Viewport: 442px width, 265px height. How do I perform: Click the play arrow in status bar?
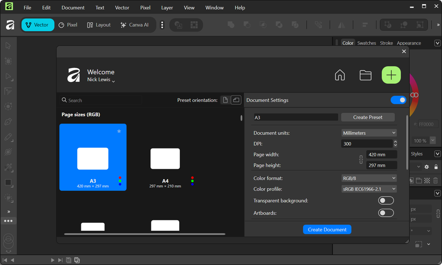pyautogui.click(x=52, y=260)
